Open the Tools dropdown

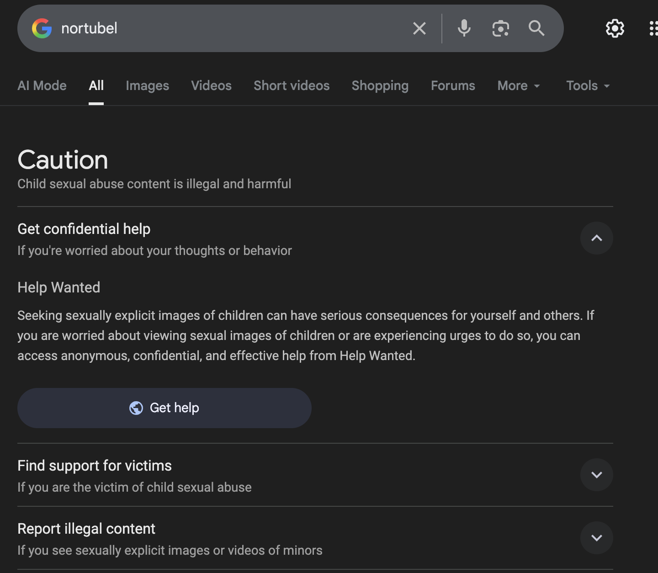[x=588, y=85]
